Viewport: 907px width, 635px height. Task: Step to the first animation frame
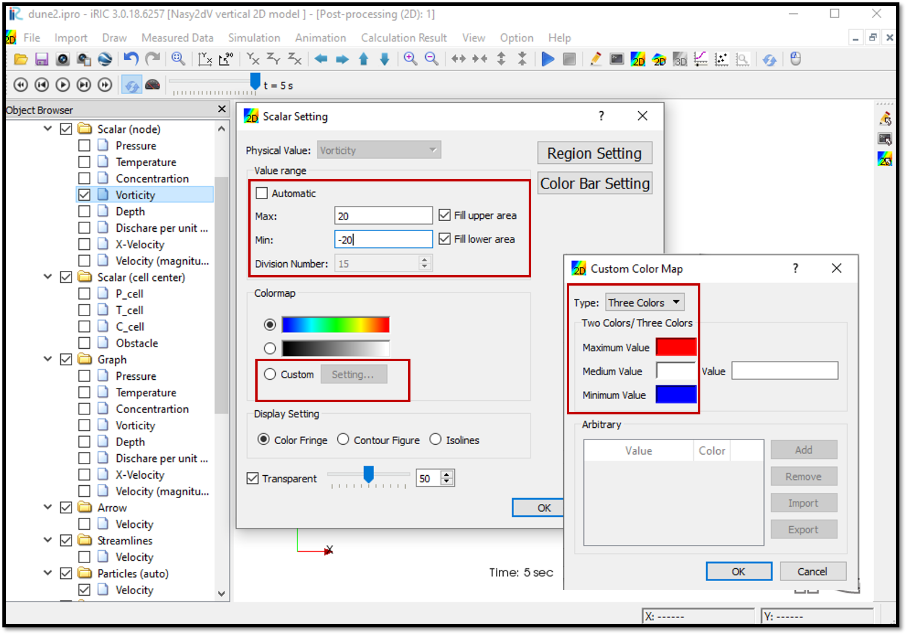[x=20, y=85]
